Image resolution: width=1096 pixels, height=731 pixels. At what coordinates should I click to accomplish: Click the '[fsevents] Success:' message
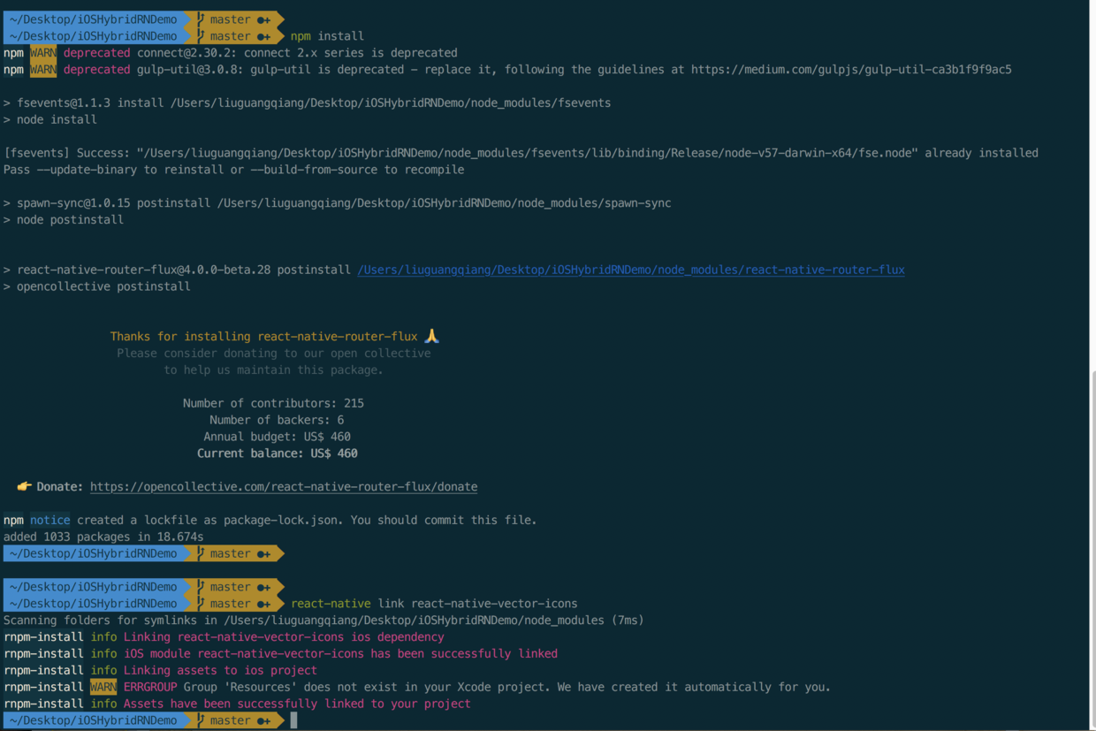[x=521, y=153]
